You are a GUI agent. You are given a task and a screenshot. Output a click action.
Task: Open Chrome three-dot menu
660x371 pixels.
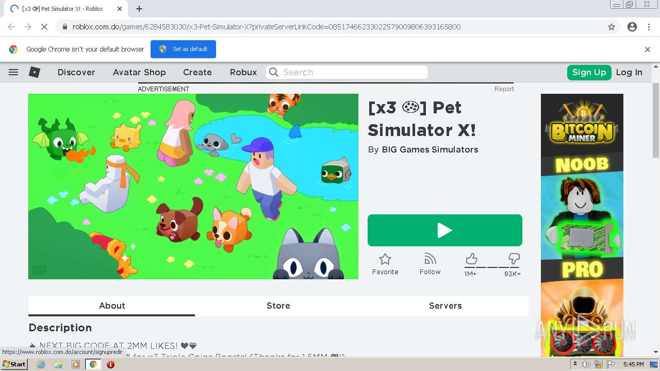click(x=649, y=27)
